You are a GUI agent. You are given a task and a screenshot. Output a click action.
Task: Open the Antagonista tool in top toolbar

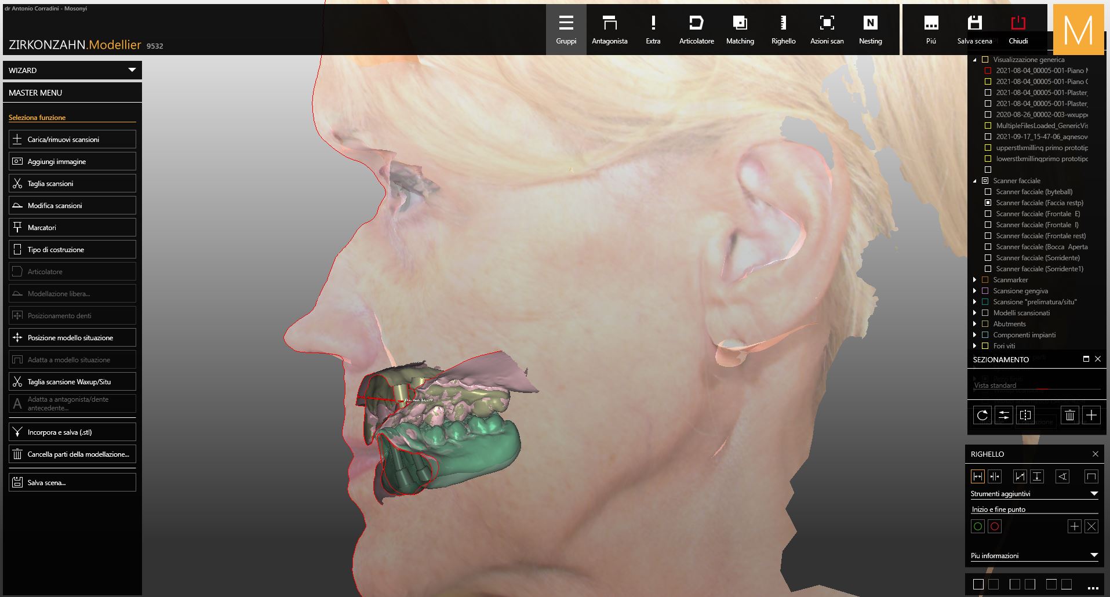[609, 30]
